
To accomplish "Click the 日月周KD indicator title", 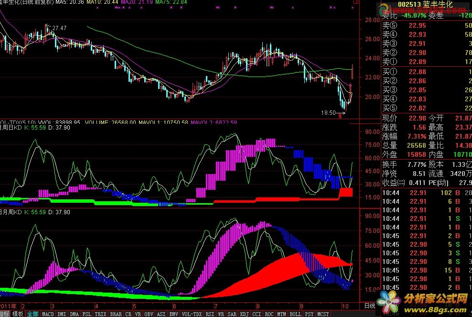I will click(x=11, y=212).
